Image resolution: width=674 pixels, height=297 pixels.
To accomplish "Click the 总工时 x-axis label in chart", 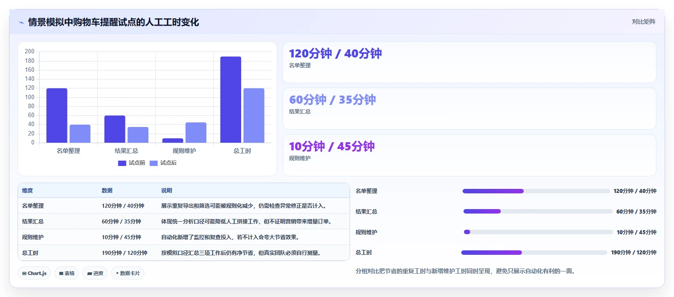I will click(x=243, y=151).
